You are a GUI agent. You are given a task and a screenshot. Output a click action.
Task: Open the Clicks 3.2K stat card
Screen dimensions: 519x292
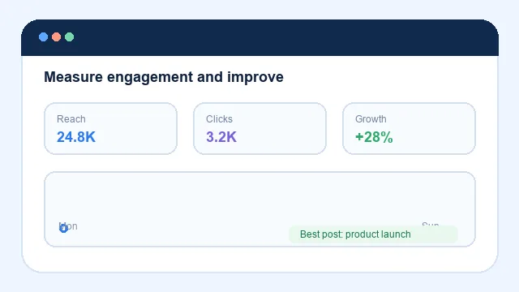tap(259, 128)
